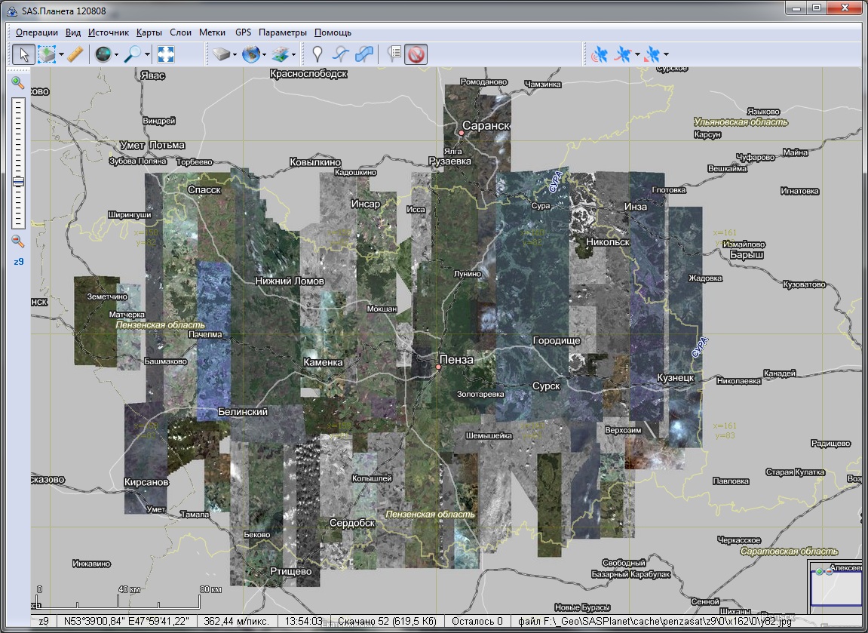Click the Пенза city label on map
This screenshot has width=868, height=633.
pos(456,360)
